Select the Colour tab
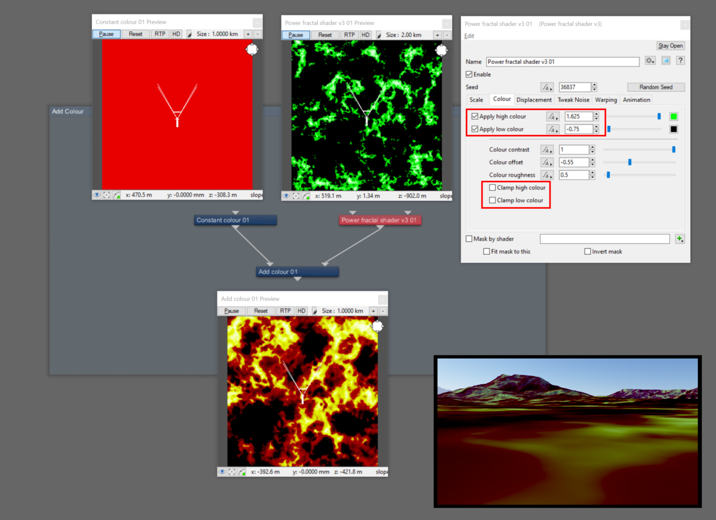This screenshot has width=716, height=520. [x=502, y=99]
